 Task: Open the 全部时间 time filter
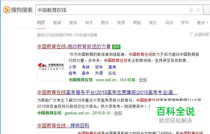199,34
